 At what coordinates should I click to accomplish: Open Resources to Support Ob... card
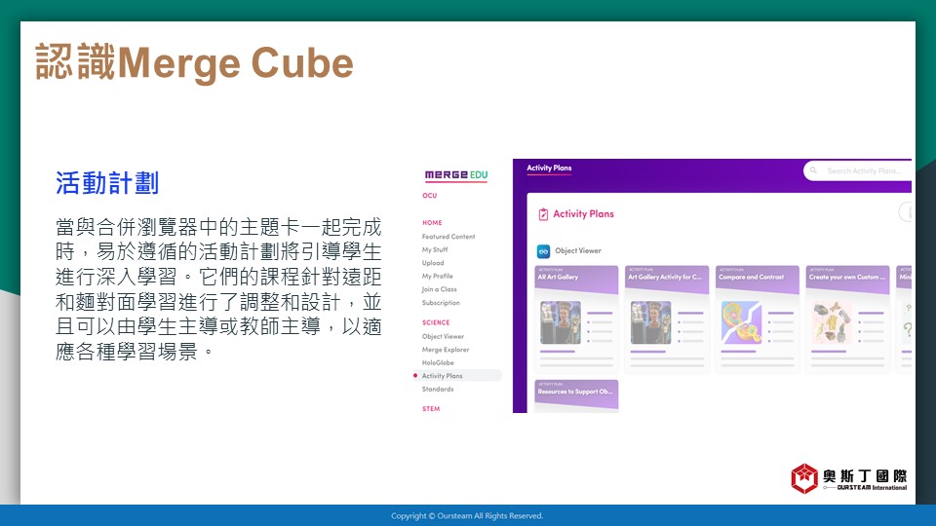pos(576,396)
